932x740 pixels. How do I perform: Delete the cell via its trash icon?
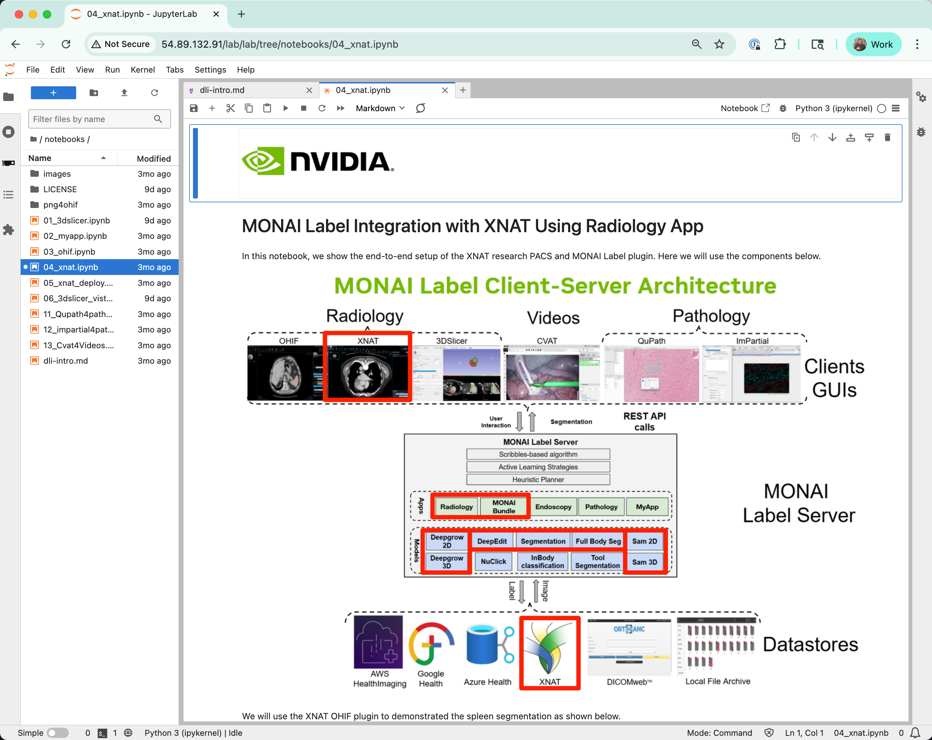(887, 137)
